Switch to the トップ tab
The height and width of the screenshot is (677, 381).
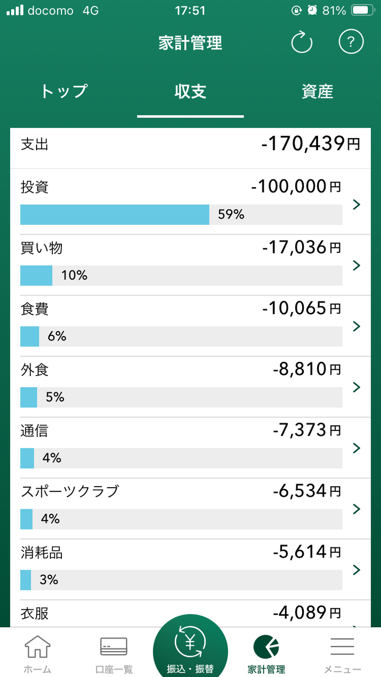point(63,92)
